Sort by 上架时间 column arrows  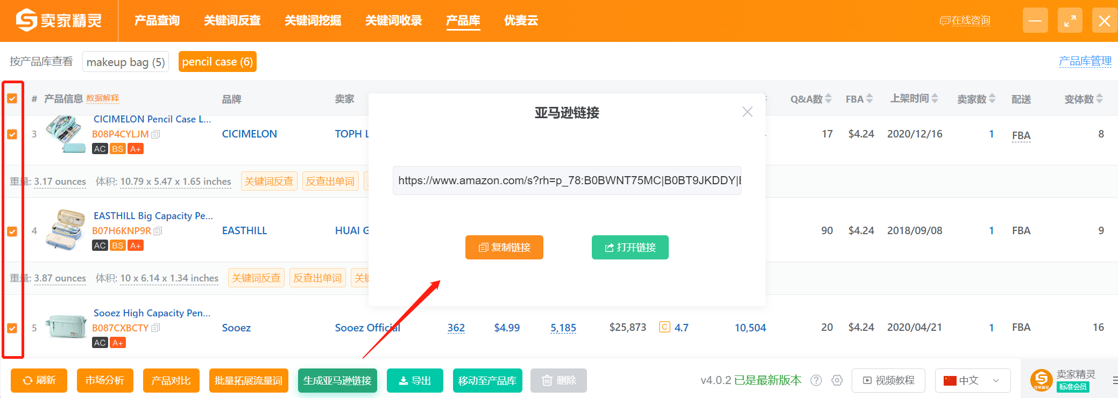935,98
